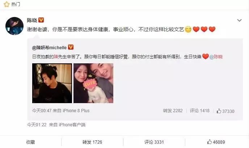
Task: Click the smiling emoji in the post text
Action: (188, 29)
